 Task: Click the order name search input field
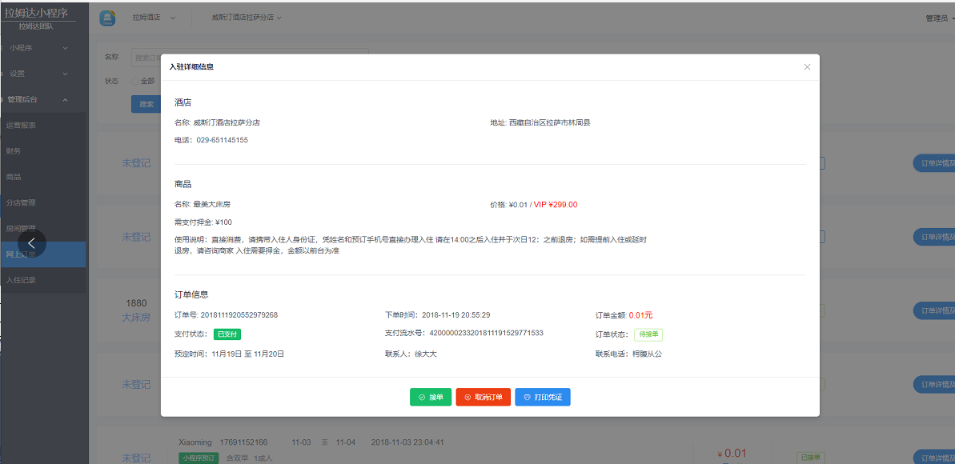[x=250, y=58]
